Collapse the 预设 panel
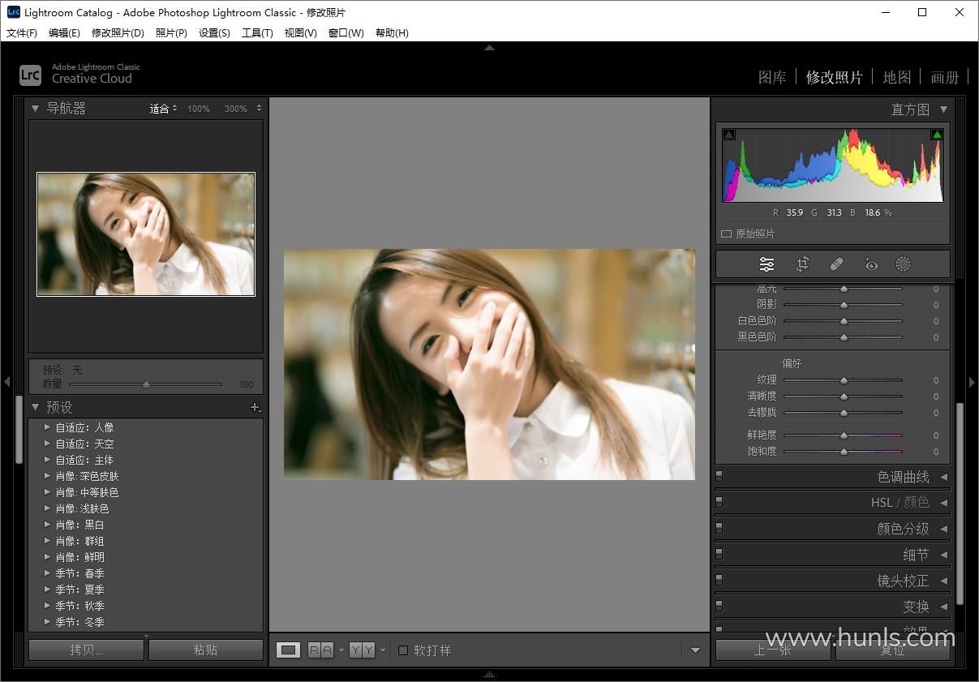 (35, 407)
